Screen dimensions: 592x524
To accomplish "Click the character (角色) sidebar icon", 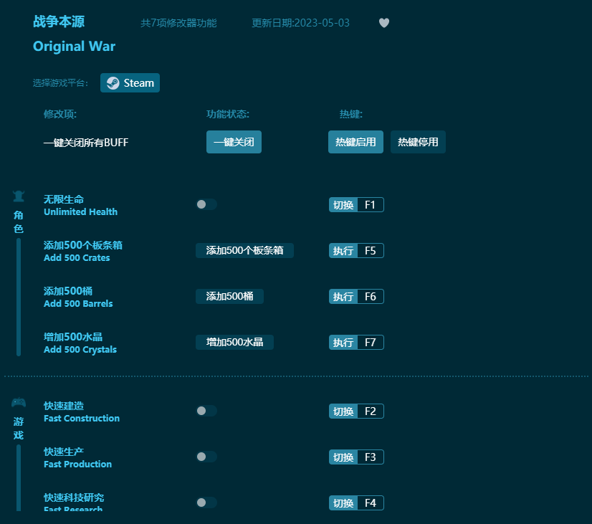I will coord(18,196).
